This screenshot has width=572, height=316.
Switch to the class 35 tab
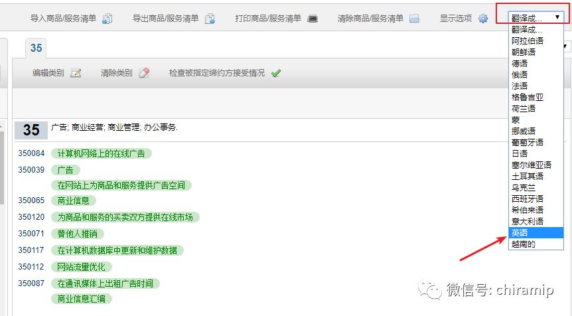tap(36, 48)
